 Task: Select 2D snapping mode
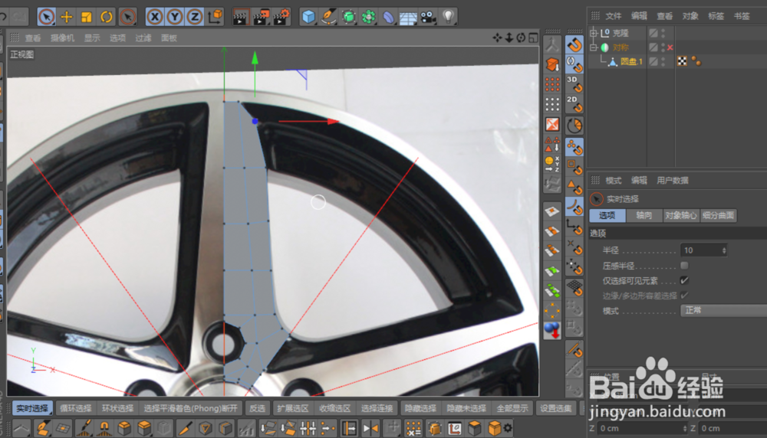click(x=574, y=104)
